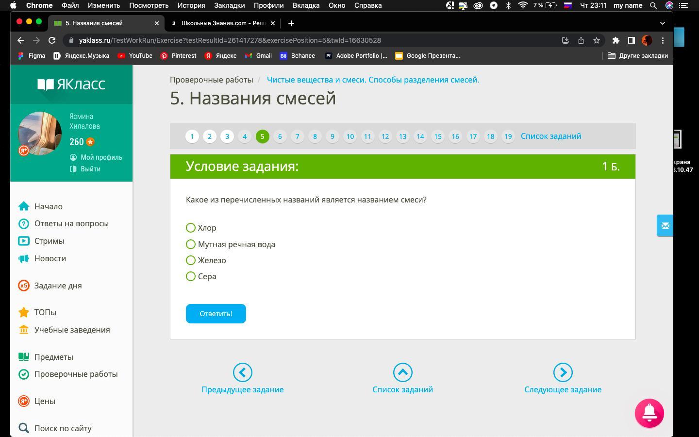Viewport: 699px width, 437px height.
Task: Go back in Chrome browser
Action: tap(20, 40)
